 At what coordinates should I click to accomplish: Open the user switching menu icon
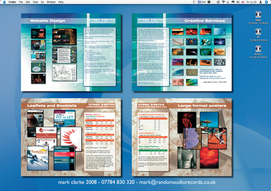tap(260, 2)
